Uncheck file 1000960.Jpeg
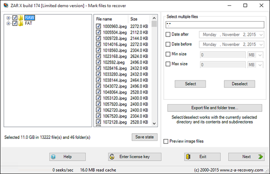 point(98,26)
